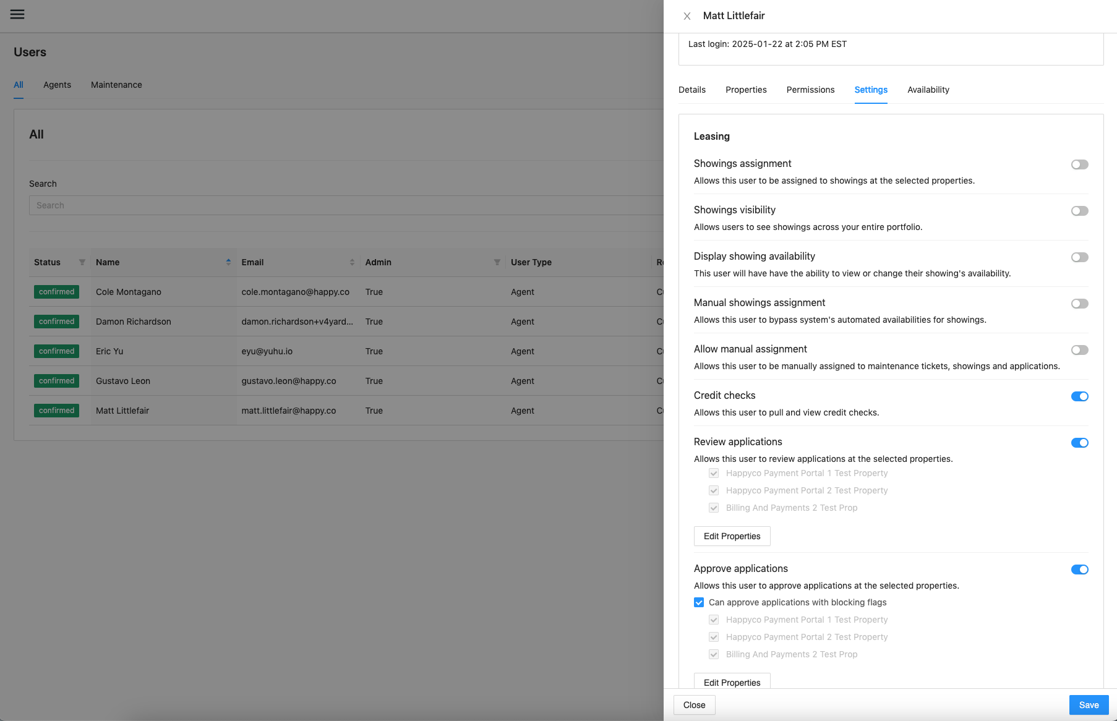The image size is (1117, 721).
Task: Toggle Showings assignment switch
Action: point(1080,164)
